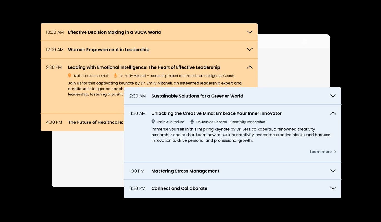Collapse Leading with Emotional Intelligence session
381x222 pixels.
tap(249, 67)
